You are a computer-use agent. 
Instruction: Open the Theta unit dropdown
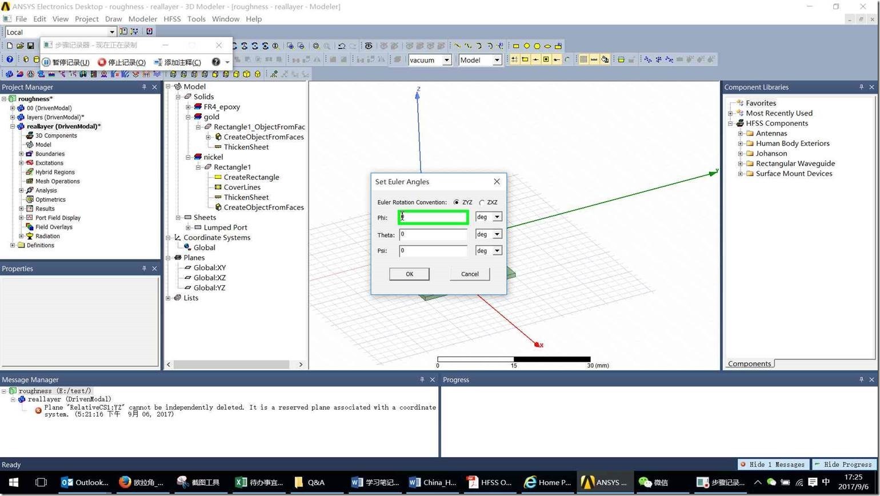click(497, 234)
